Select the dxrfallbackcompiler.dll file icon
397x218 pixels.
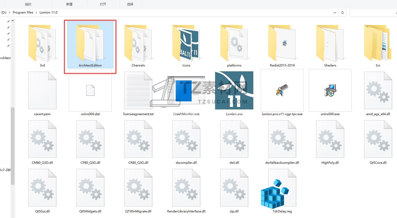click(x=282, y=139)
